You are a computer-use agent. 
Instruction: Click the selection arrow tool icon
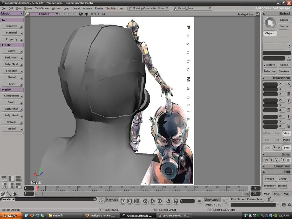pos(270,23)
